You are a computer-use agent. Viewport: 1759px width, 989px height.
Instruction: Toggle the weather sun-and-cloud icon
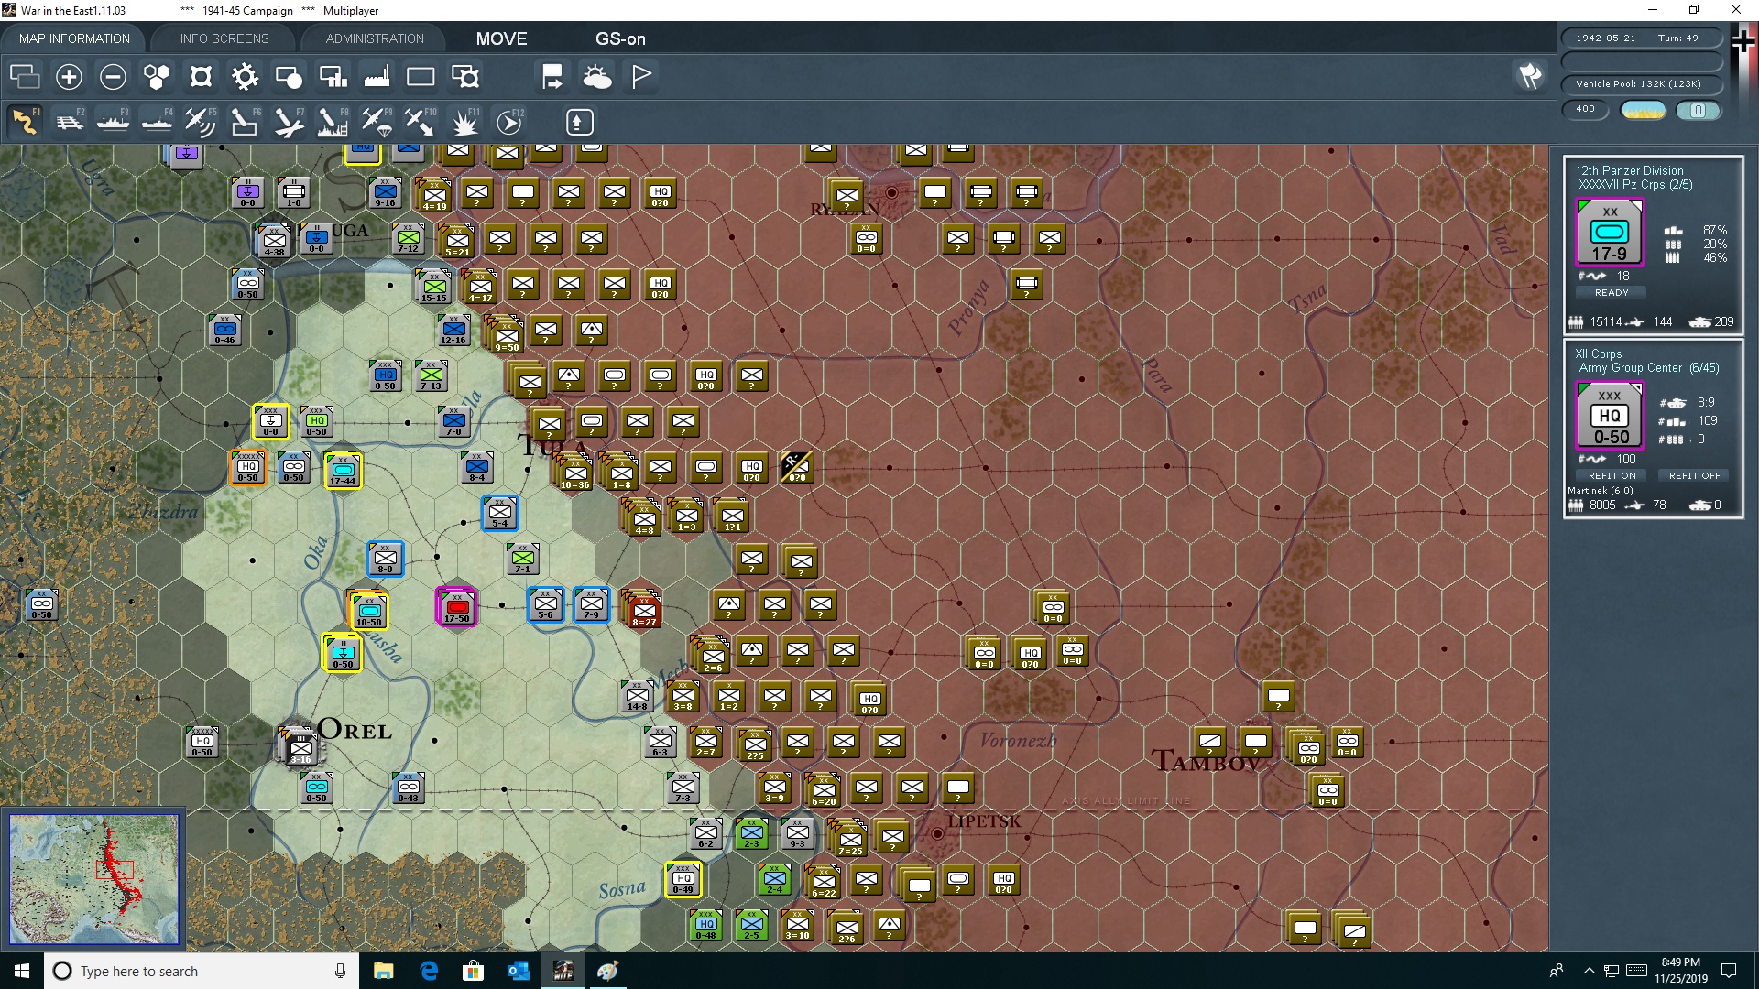tap(597, 77)
